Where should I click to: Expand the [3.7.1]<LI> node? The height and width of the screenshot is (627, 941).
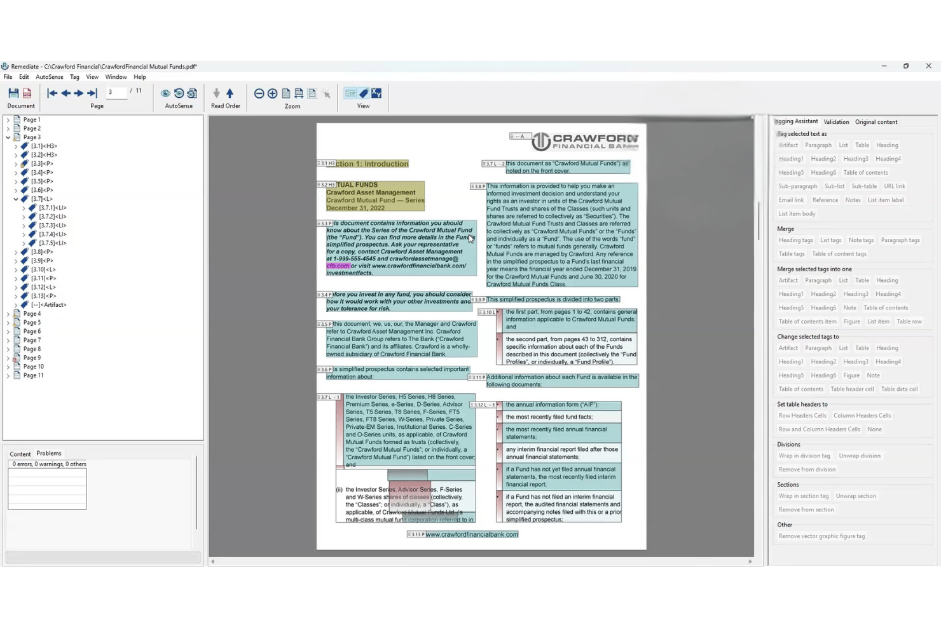(24, 208)
